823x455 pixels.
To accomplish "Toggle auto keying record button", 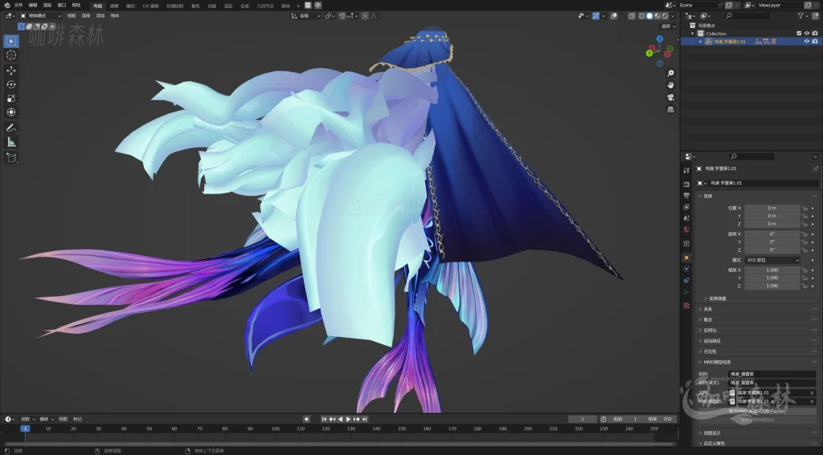I will [x=306, y=419].
